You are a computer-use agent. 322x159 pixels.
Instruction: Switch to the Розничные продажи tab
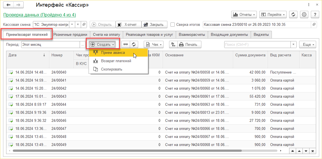[70, 35]
